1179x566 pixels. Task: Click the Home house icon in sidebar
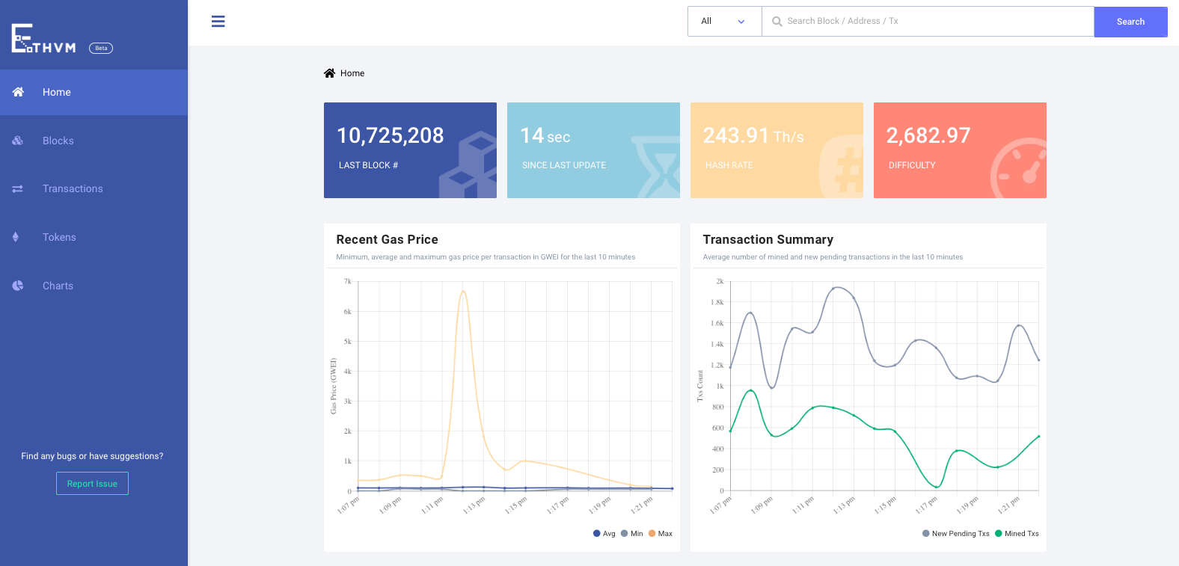(x=18, y=92)
